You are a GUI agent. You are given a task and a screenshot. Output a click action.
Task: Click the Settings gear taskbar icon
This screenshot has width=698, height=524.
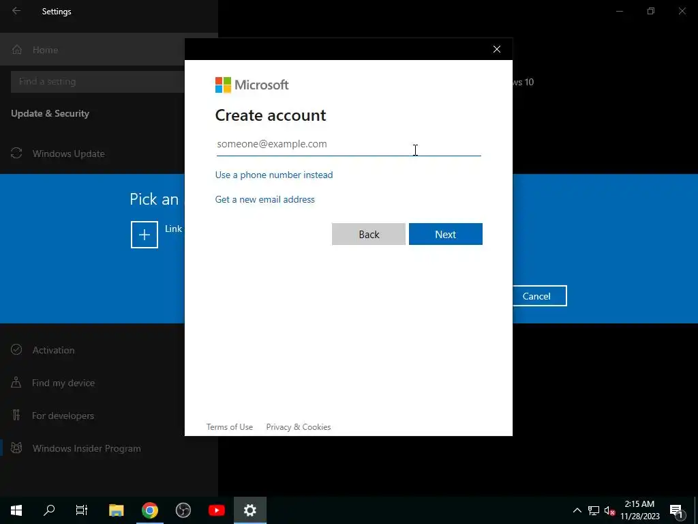pos(250,510)
